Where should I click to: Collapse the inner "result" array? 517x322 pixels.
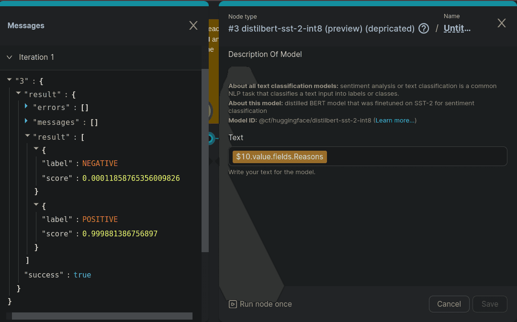[x=27, y=136]
